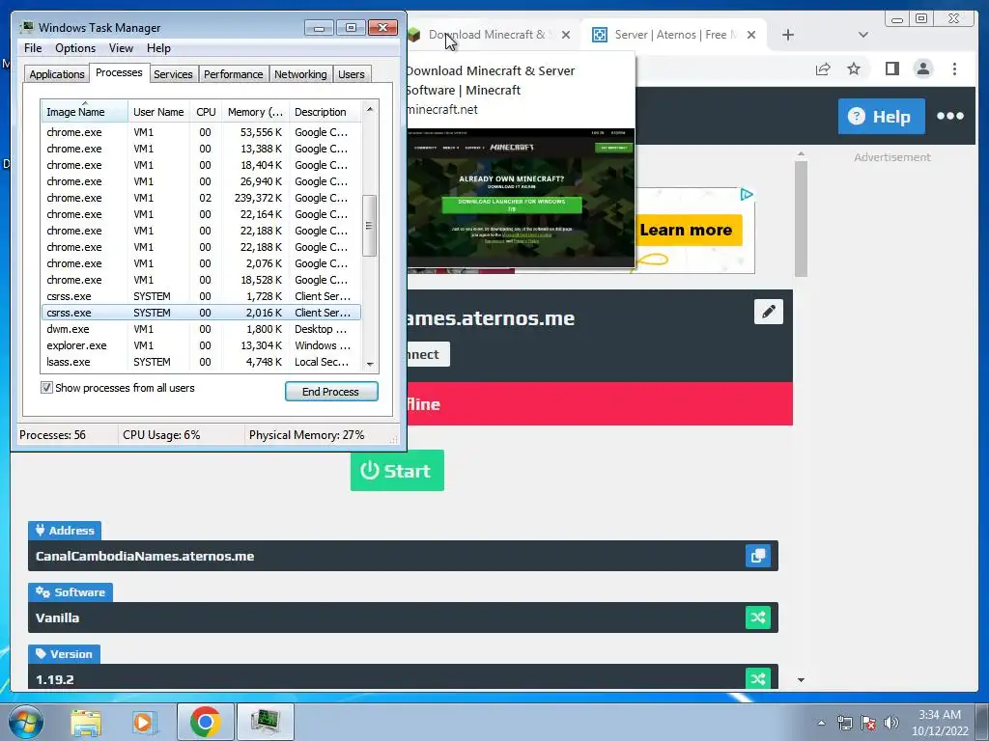This screenshot has width=989, height=741.
Task: Select the lsass.exe process row
Action: coord(201,362)
